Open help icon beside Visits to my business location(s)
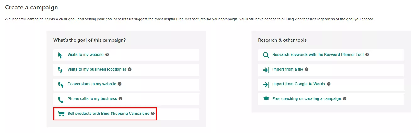The width and height of the screenshot is (419, 133). point(130,69)
